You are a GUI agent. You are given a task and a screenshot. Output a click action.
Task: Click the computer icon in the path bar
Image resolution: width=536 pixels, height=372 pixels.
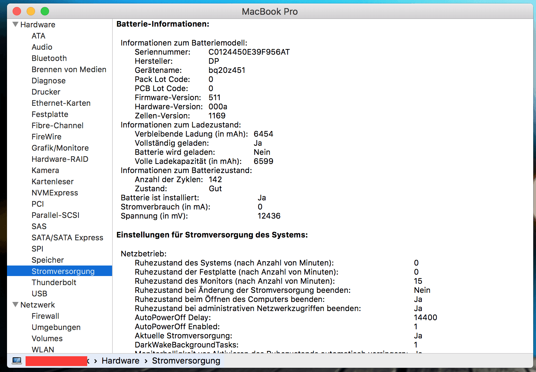tap(17, 361)
